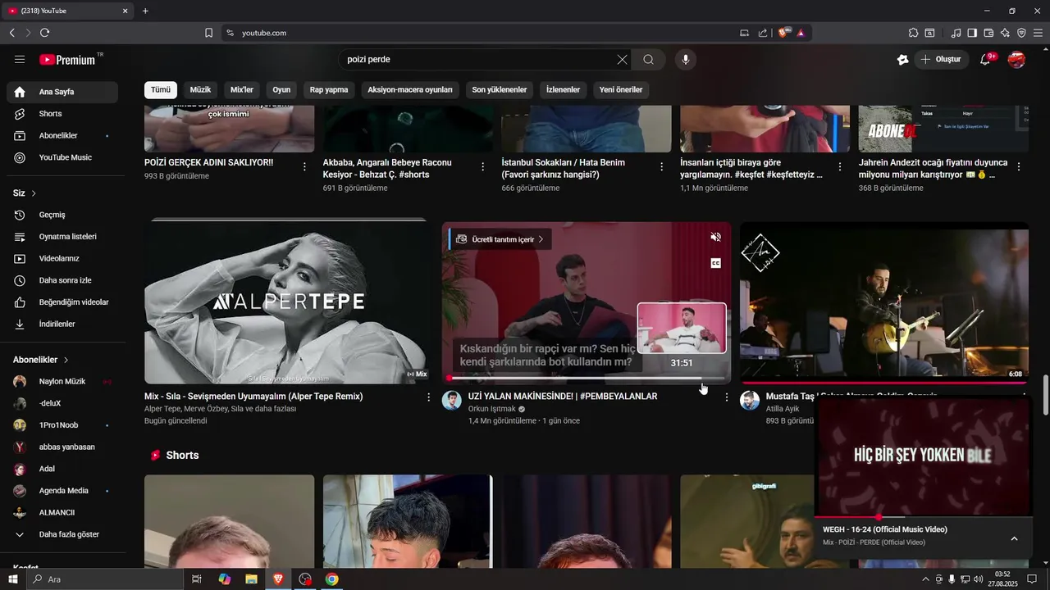
Task: Open the notifications bell
Action: pyautogui.click(x=985, y=59)
